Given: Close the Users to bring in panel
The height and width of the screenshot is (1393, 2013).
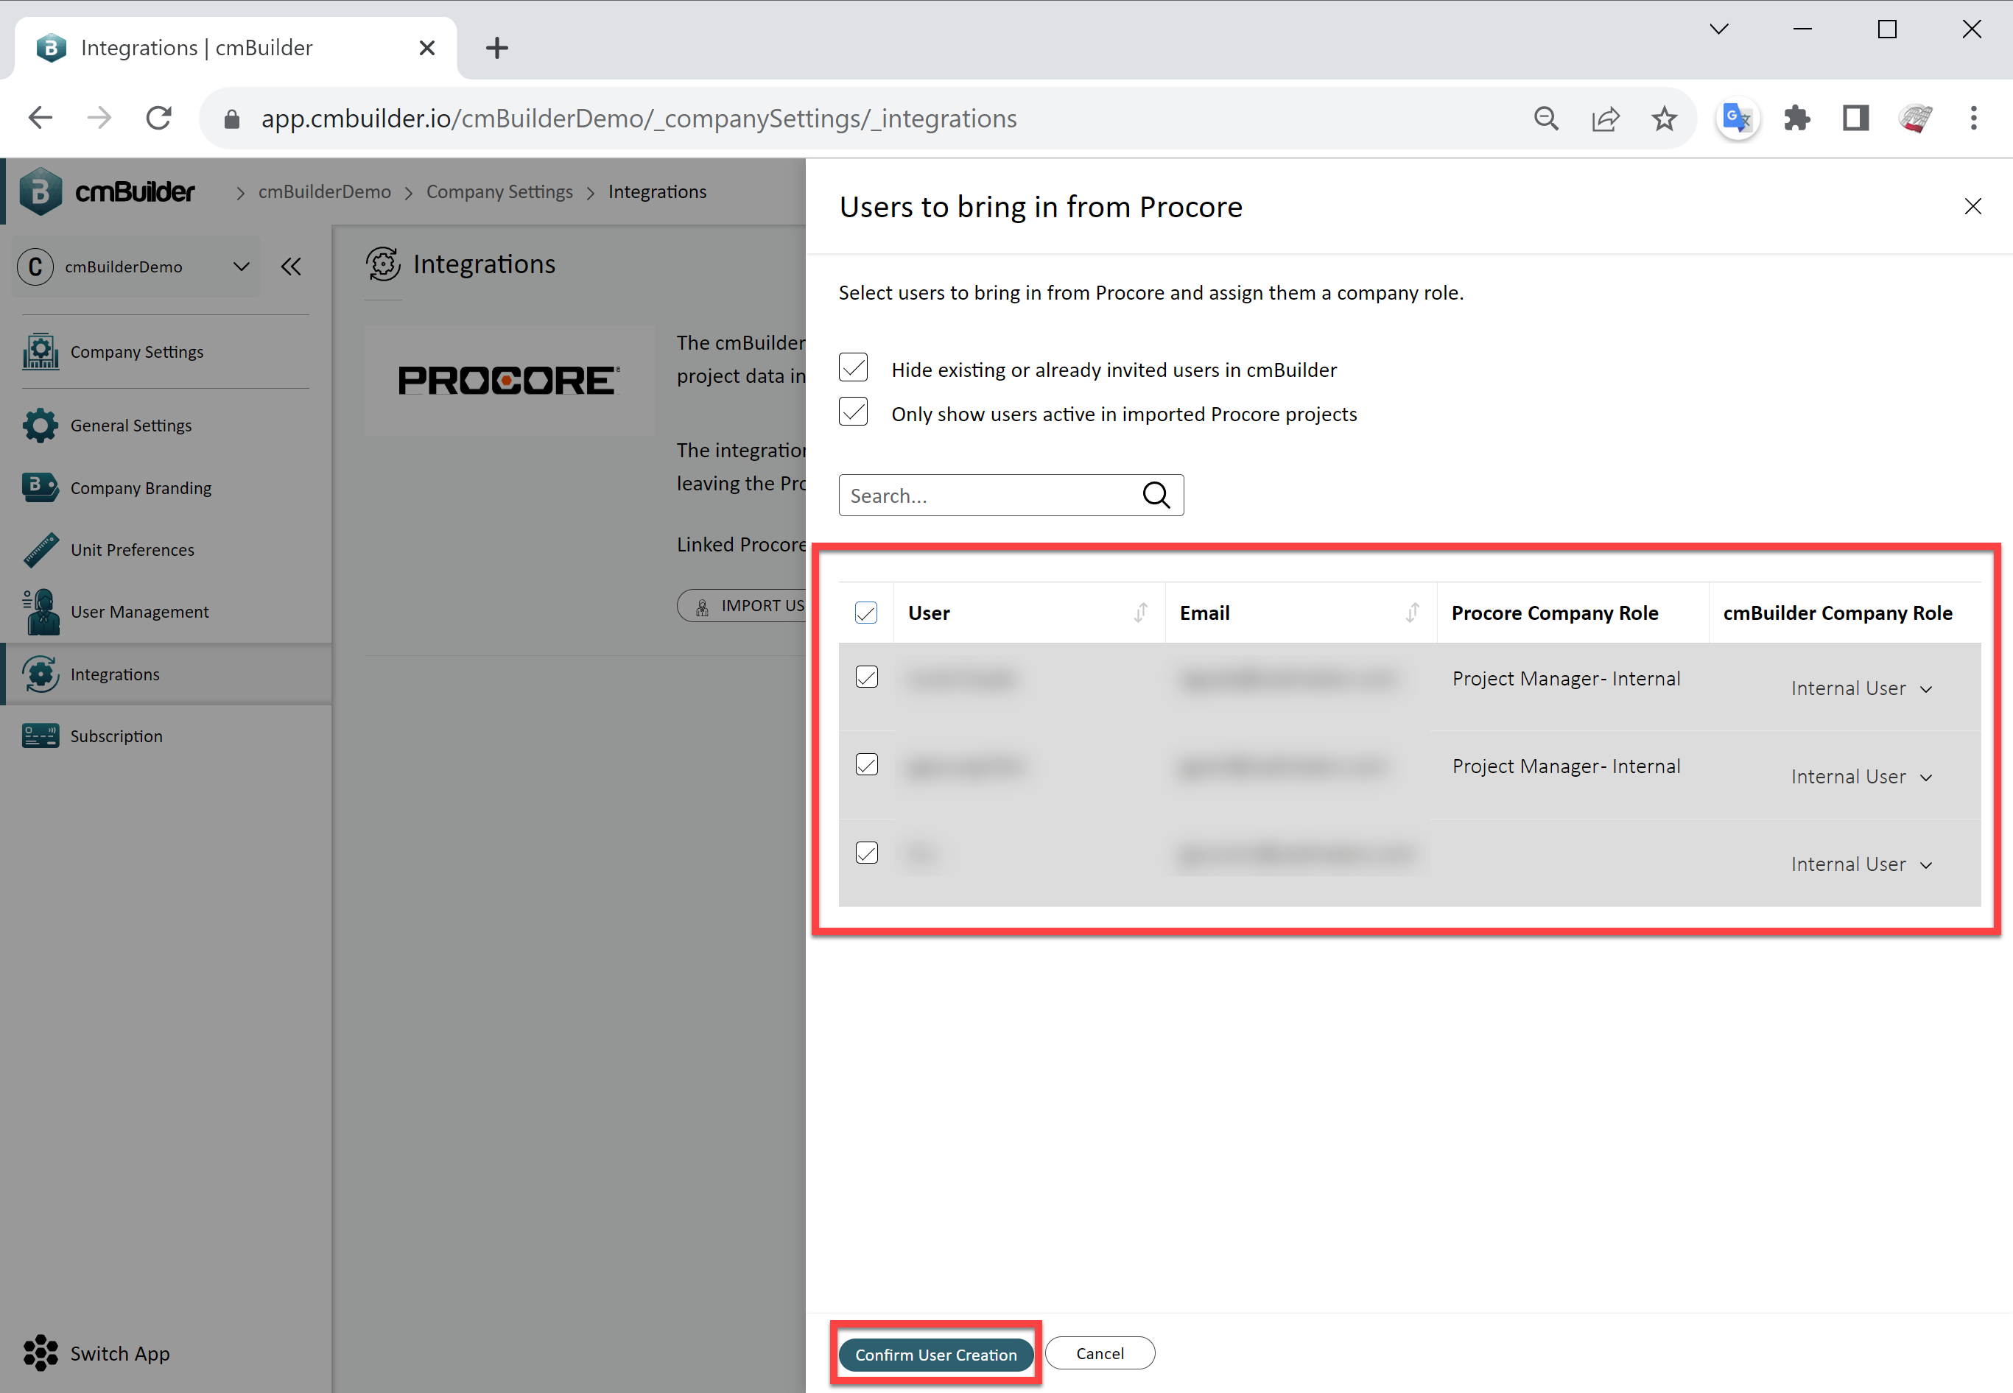Looking at the screenshot, I should 1972,206.
